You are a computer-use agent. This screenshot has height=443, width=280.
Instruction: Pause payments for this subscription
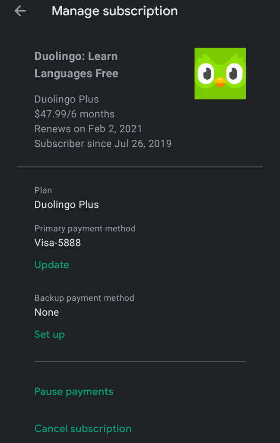[x=73, y=391]
